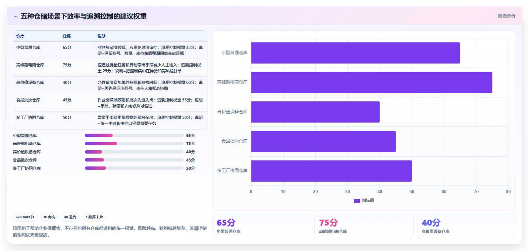
Task: Click the 80 tick on the chart x-axis
Action: (x=508, y=192)
